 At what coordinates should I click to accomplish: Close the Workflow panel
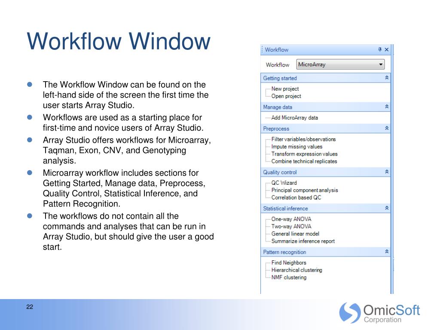387,50
